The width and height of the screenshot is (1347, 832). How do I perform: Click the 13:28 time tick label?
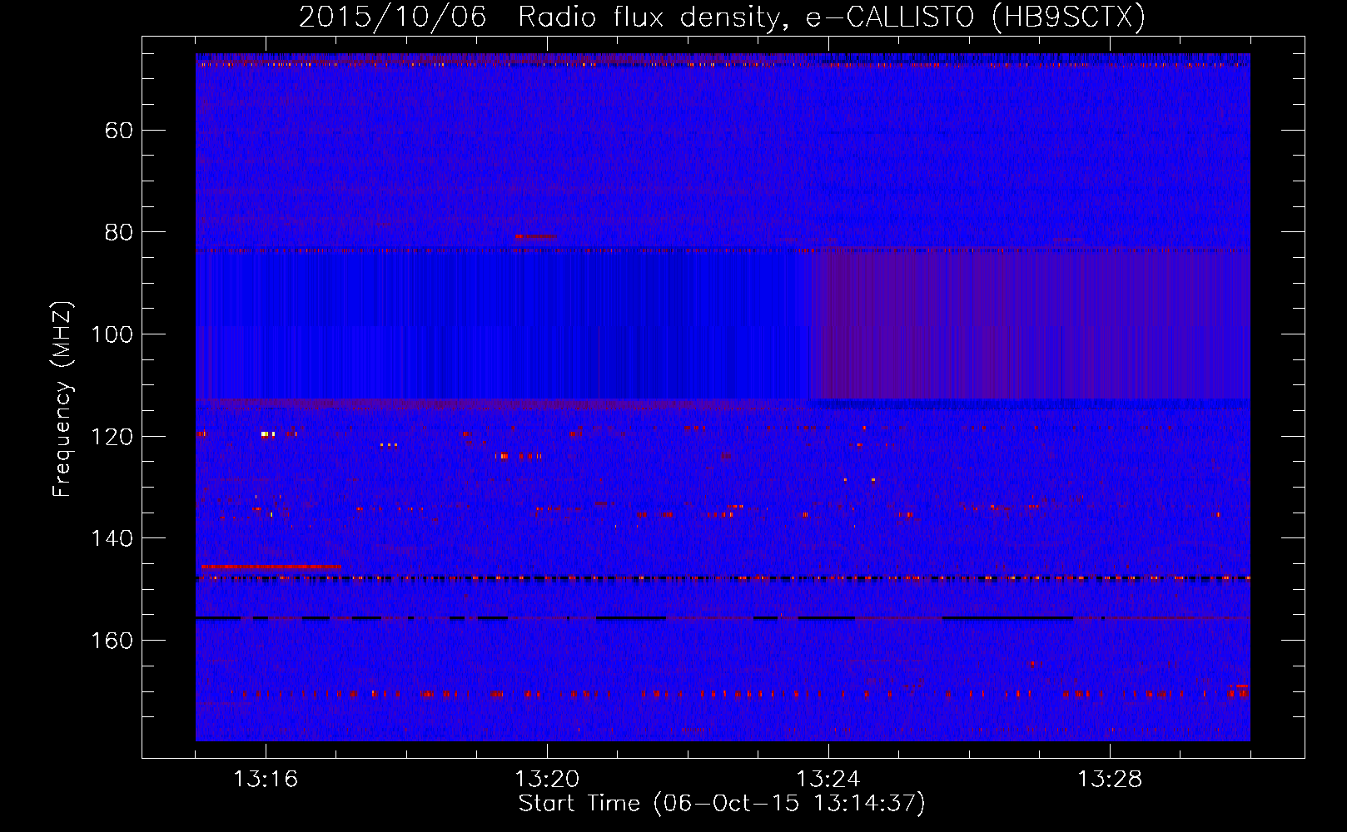pyautogui.click(x=1110, y=780)
